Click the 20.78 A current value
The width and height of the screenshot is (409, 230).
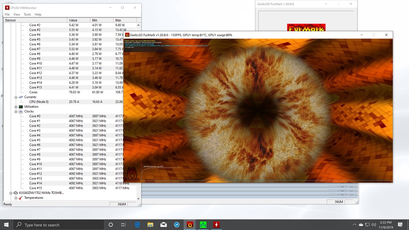coord(74,102)
